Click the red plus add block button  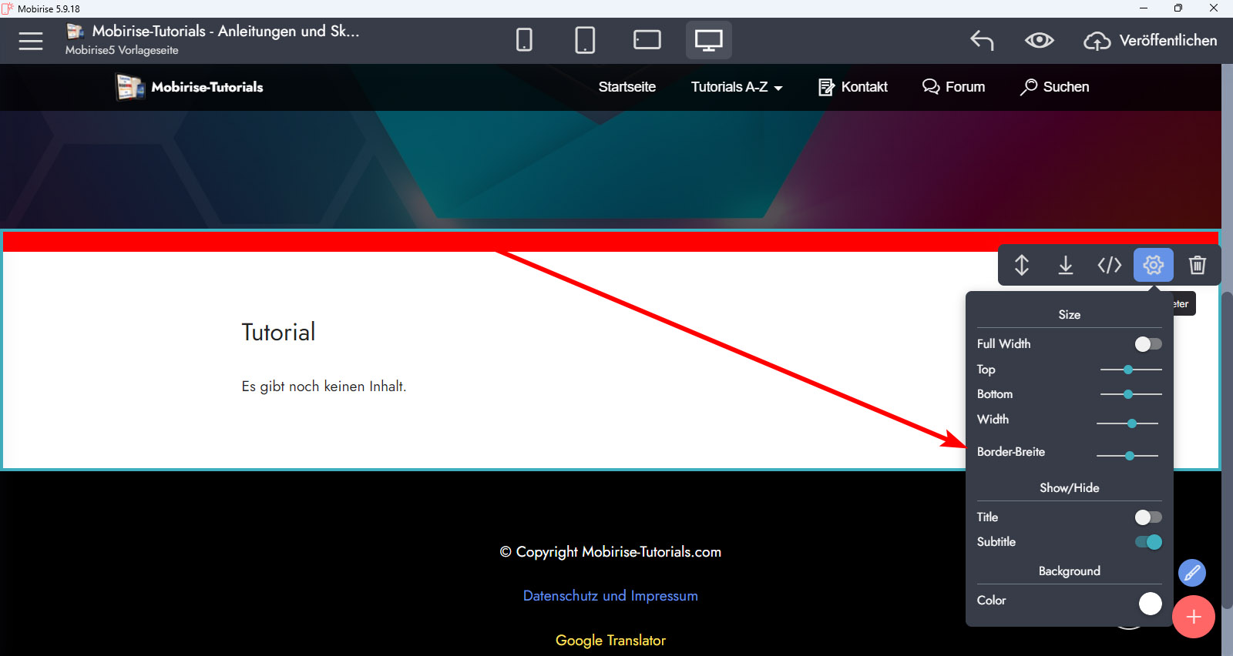(1194, 617)
